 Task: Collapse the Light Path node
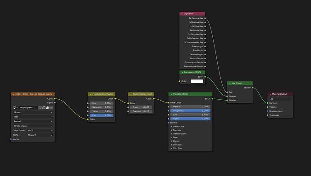click(182, 14)
